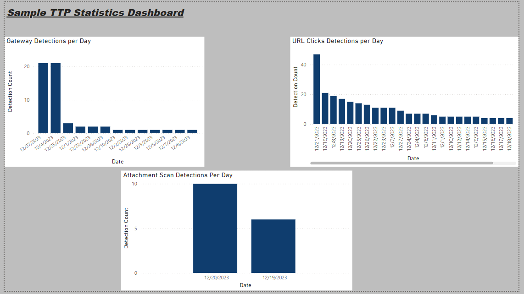Click the Sample TTP Statistics Dashboard title
The height and width of the screenshot is (294, 524).
pos(95,13)
